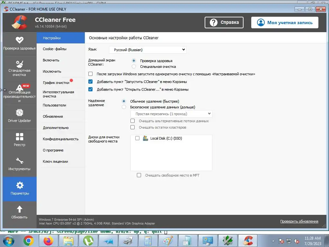The height and width of the screenshot is (247, 329).
Task: Open Calculator from taskbar
Action: point(148,241)
